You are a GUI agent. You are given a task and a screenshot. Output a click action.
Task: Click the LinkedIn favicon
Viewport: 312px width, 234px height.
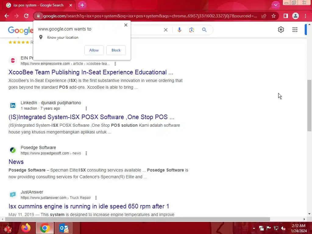point(13,105)
